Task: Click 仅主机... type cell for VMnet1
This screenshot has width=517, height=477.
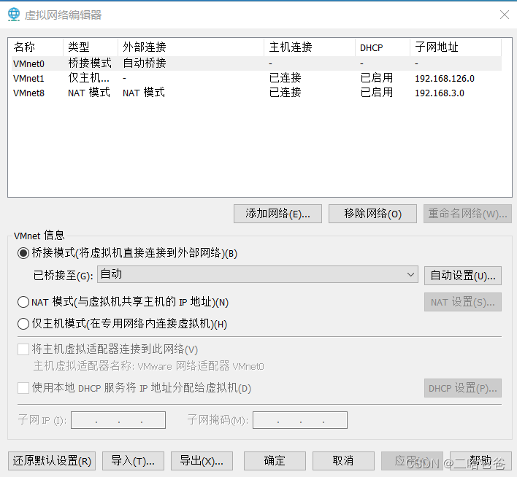Action: [88, 78]
